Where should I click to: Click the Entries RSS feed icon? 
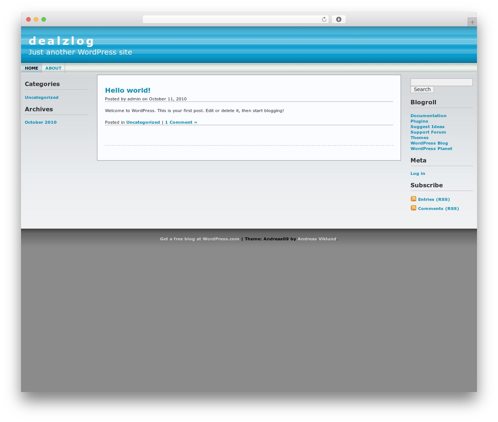point(413,199)
